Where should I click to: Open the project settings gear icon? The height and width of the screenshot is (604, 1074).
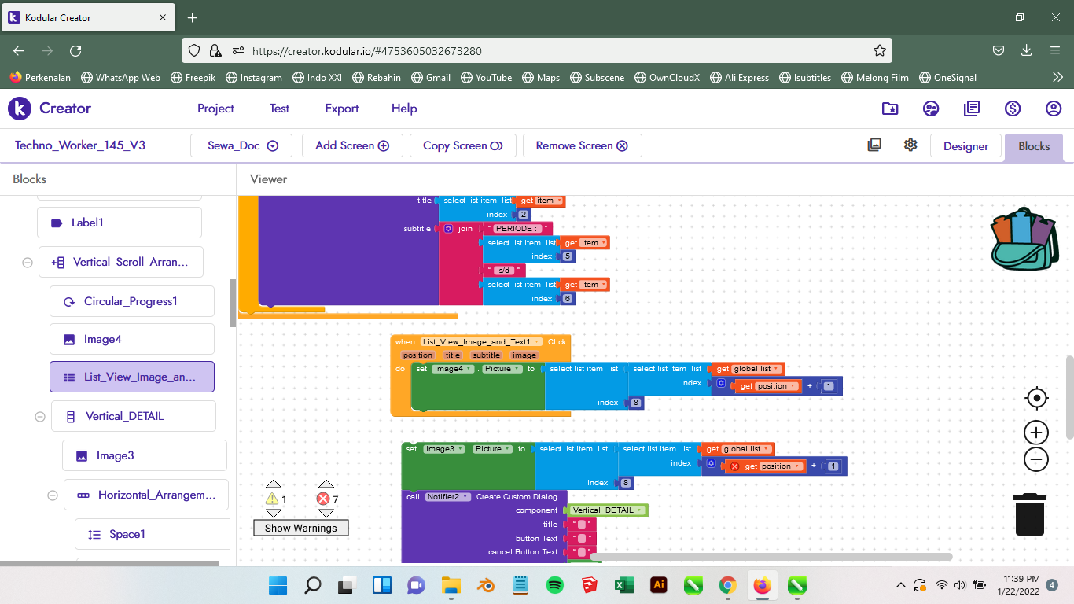(x=910, y=145)
